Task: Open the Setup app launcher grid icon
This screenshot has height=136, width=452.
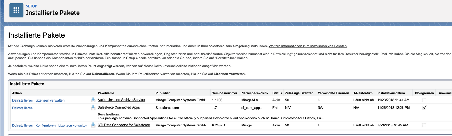Action: pyautogui.click(x=16, y=10)
